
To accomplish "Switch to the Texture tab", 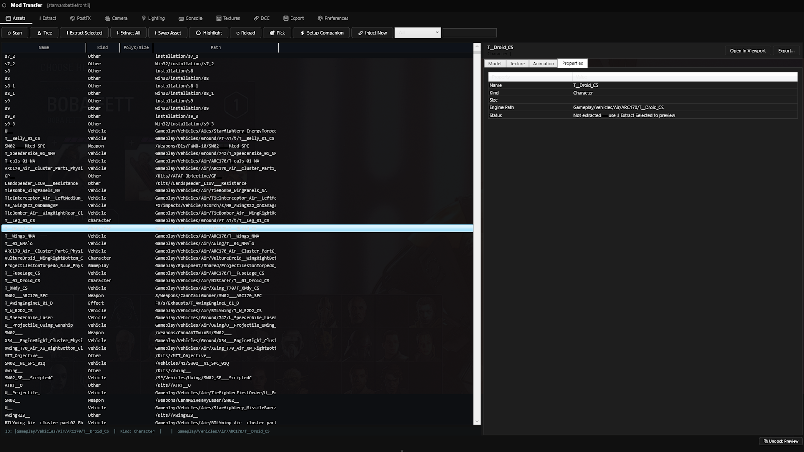I will tap(517, 63).
